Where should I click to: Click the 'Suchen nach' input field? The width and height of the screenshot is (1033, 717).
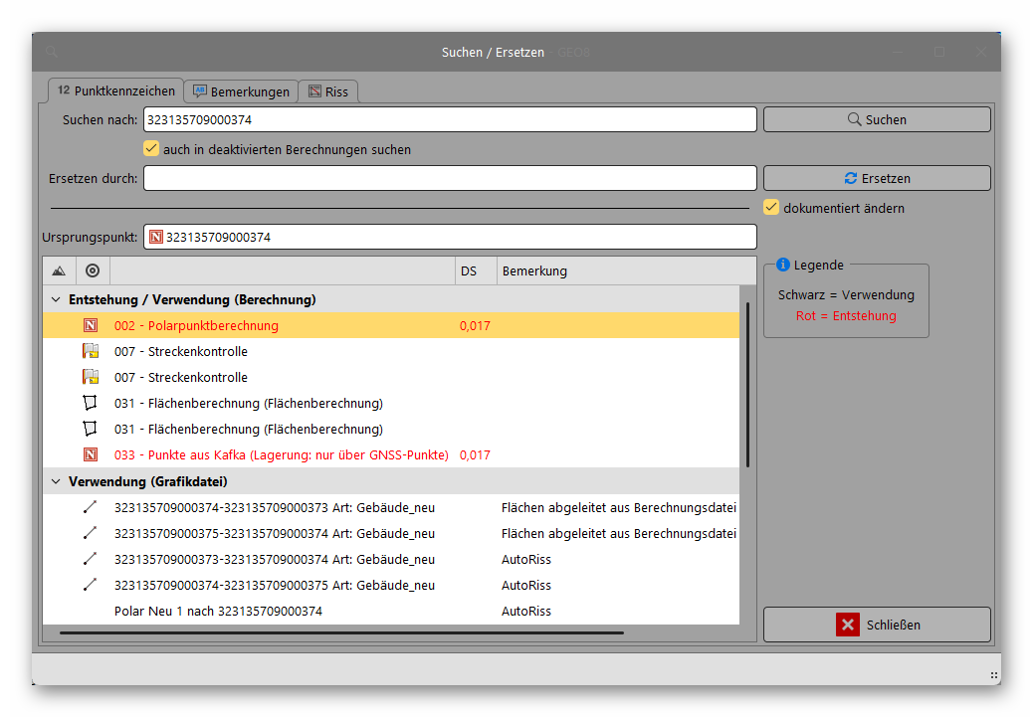pos(450,119)
